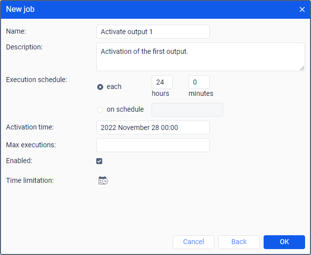
Task: Click the greyed-out on-schedule input box
Action: 187,110
